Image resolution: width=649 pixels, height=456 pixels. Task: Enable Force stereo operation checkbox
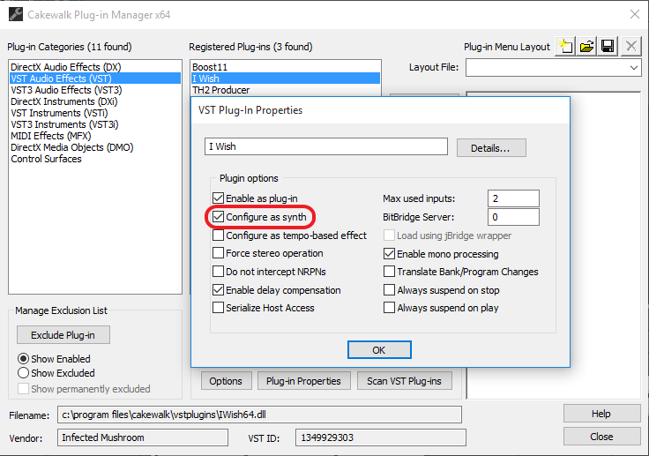(219, 254)
